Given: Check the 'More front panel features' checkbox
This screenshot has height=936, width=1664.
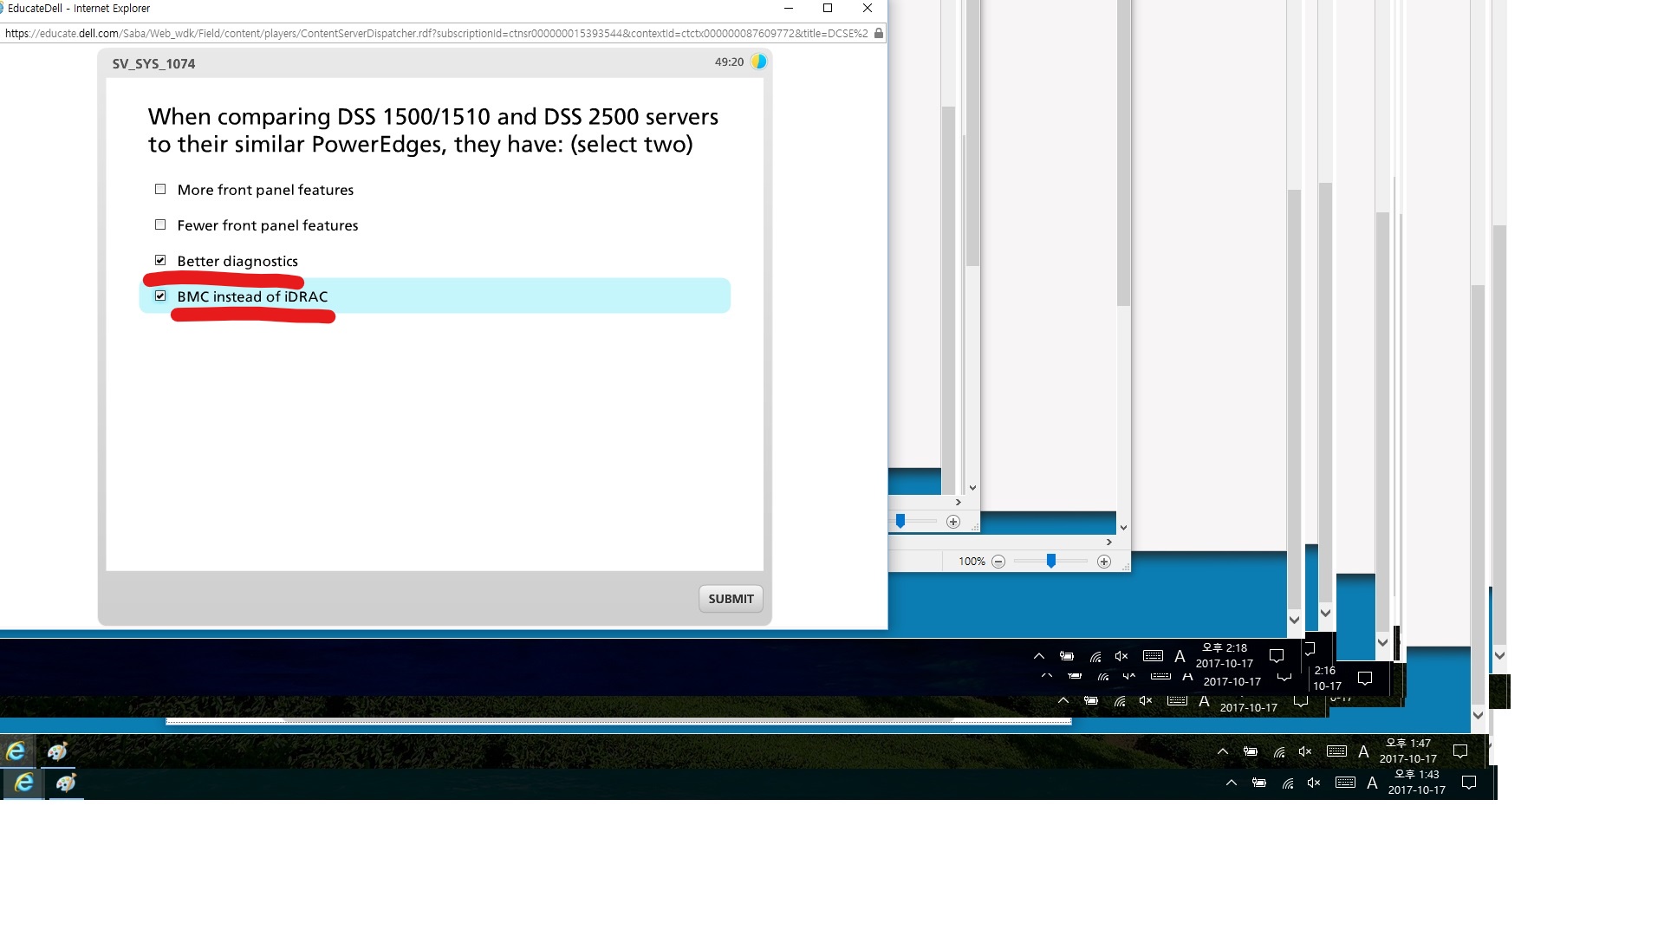Looking at the screenshot, I should pos(160,189).
